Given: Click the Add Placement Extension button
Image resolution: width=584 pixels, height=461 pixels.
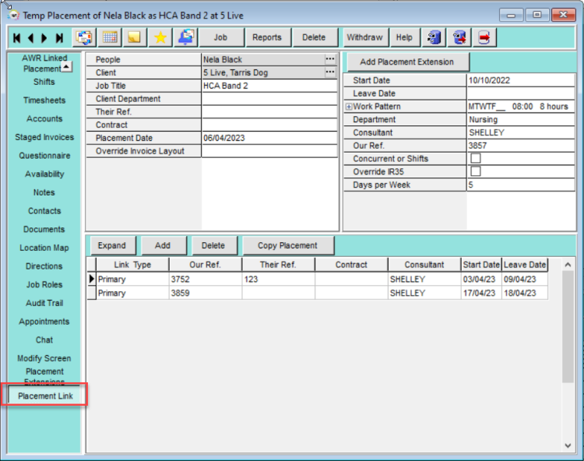Looking at the screenshot, I should pyautogui.click(x=407, y=62).
